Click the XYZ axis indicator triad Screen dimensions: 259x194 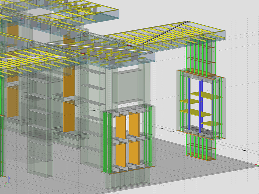pyautogui.click(x=7, y=181)
